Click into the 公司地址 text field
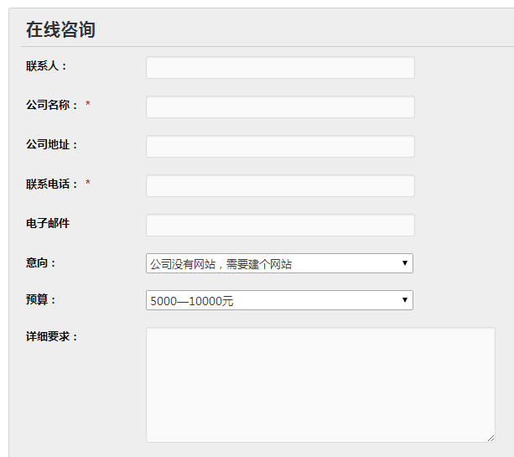 280,147
